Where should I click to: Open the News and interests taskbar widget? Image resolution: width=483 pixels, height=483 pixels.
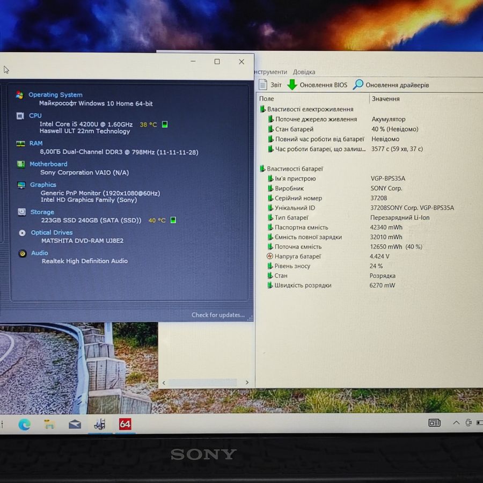coord(434,423)
